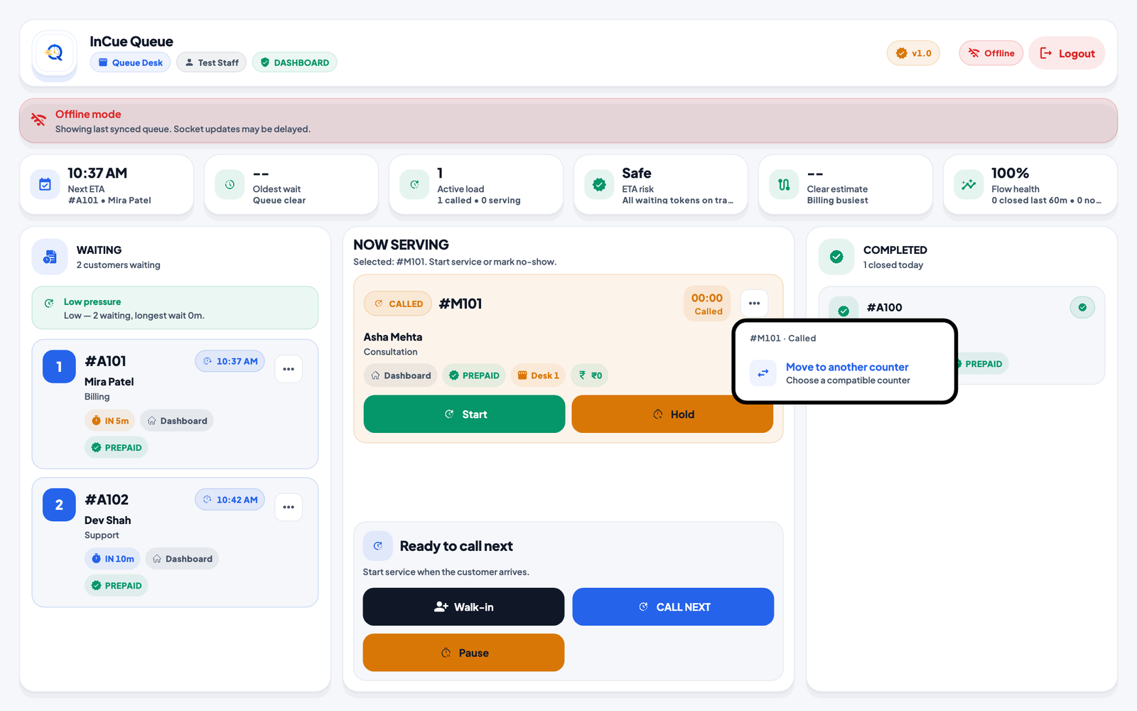Click the CALL NEXT button
This screenshot has width=1137, height=711.
point(673,606)
